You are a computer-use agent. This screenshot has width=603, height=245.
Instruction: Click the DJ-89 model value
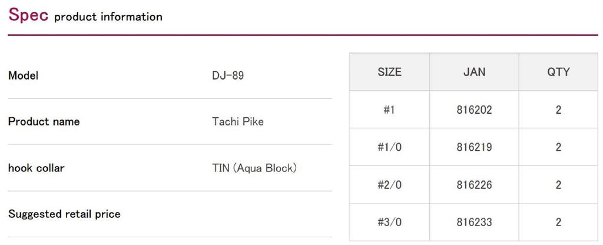coord(227,75)
